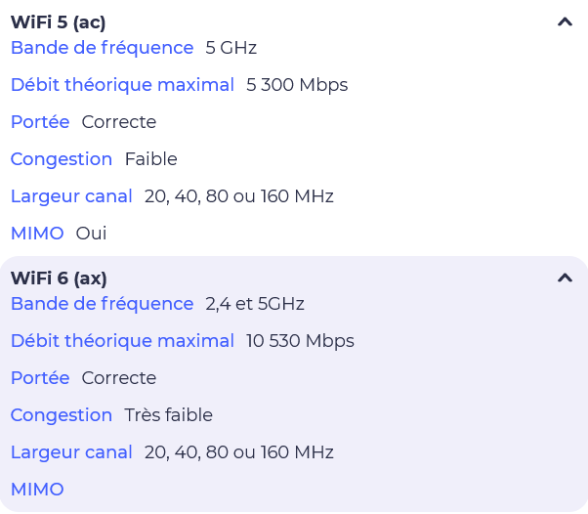This screenshot has width=588, height=514.
Task: Click Largeur canal label under WiFi 6
Action: click(71, 452)
